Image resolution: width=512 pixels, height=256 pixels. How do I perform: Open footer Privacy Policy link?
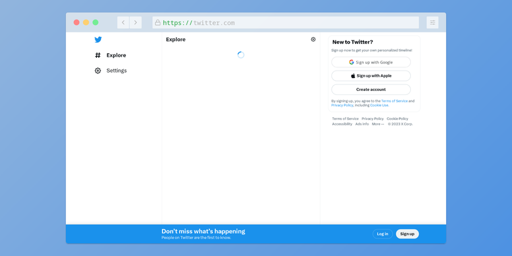coord(373,119)
